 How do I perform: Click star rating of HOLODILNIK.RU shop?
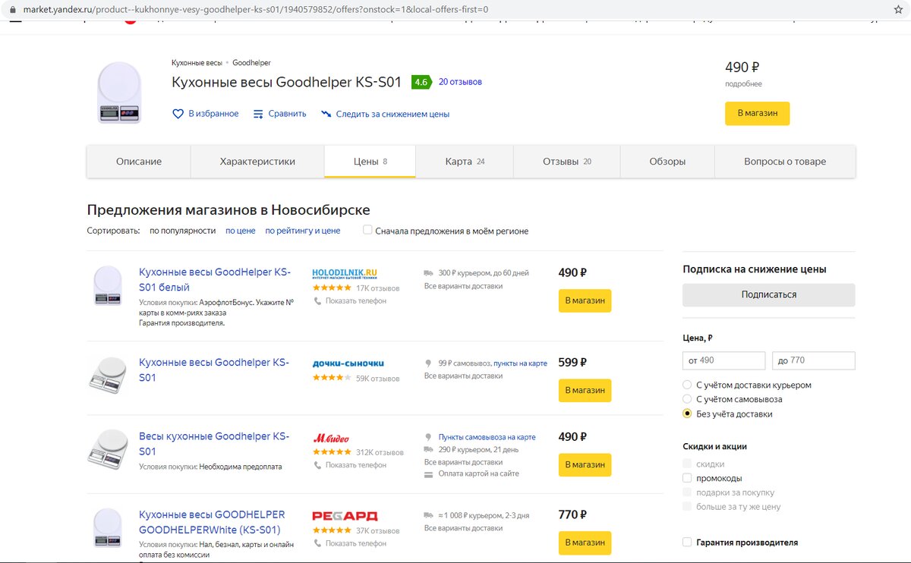click(x=332, y=288)
